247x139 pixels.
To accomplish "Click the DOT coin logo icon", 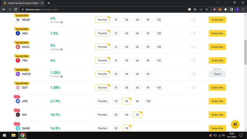I will click(18, 88).
